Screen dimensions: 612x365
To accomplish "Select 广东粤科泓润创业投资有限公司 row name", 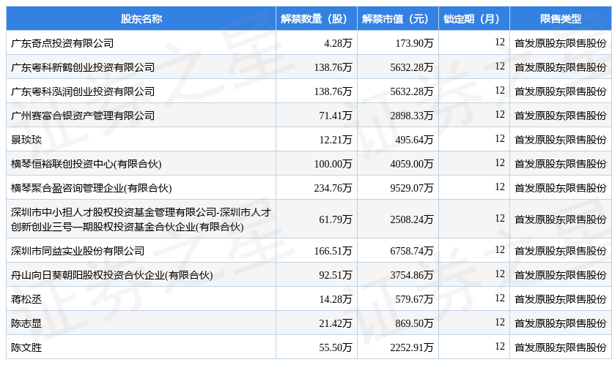I will (x=83, y=91).
